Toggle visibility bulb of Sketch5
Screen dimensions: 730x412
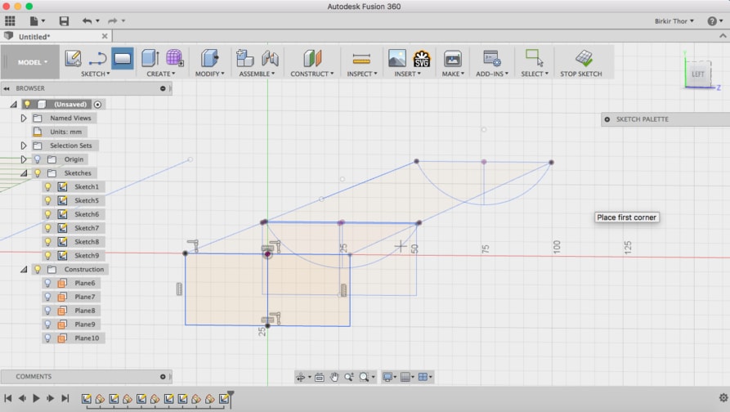(x=47, y=200)
